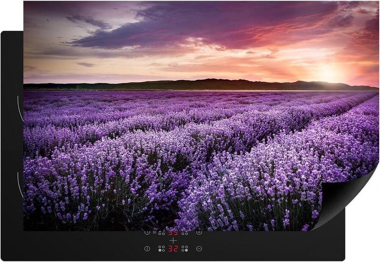The image size is (381, 262).
Task: Tap the partially hidden upper red display
Action: [173, 233]
